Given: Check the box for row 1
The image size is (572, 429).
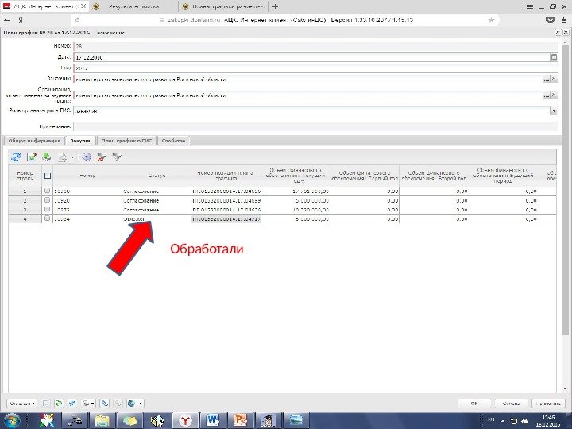Looking at the screenshot, I should click(47, 191).
